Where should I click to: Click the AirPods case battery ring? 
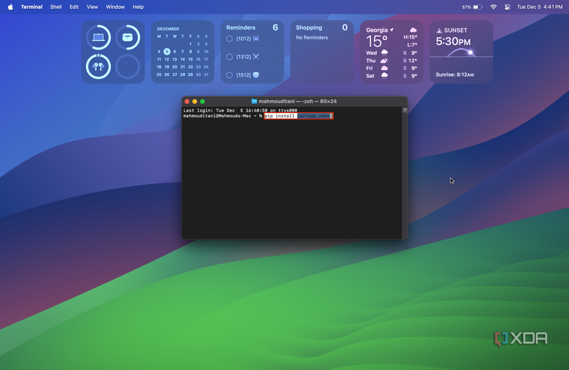point(128,37)
